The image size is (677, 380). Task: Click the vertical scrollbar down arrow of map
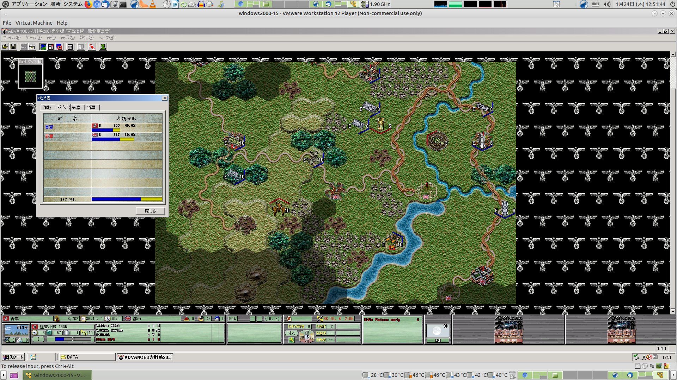(673, 311)
